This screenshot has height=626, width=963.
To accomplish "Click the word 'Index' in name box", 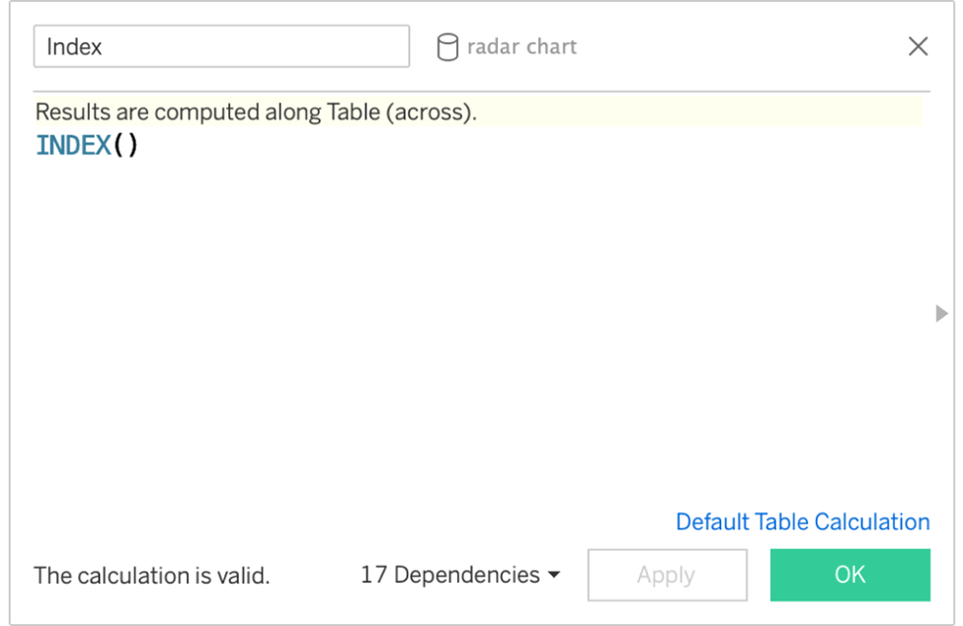I will (74, 46).
